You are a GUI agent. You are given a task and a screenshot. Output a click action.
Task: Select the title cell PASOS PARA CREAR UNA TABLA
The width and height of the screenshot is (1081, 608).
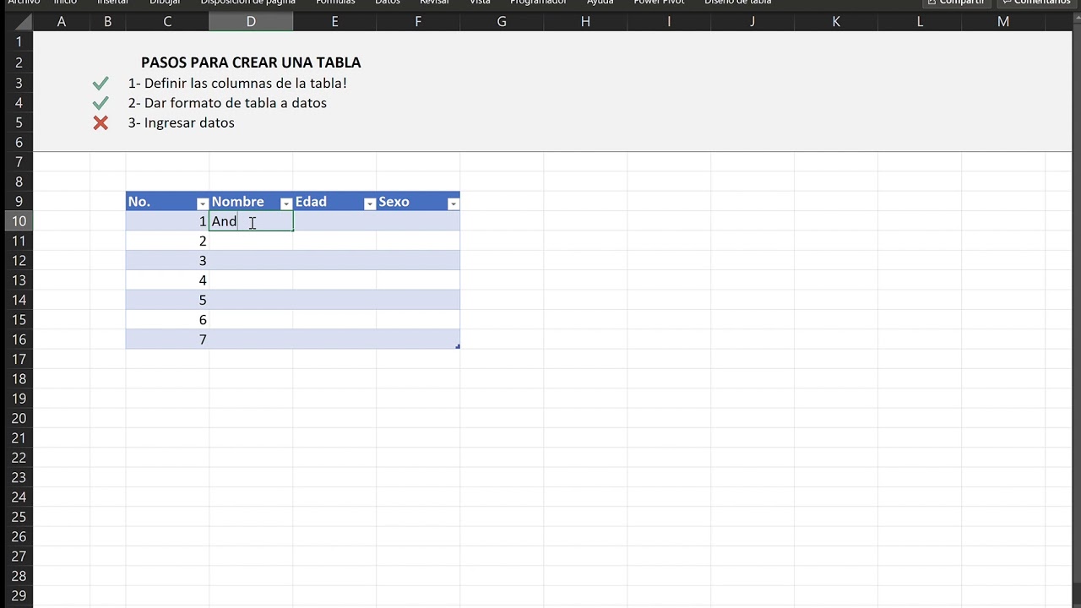pos(251,62)
